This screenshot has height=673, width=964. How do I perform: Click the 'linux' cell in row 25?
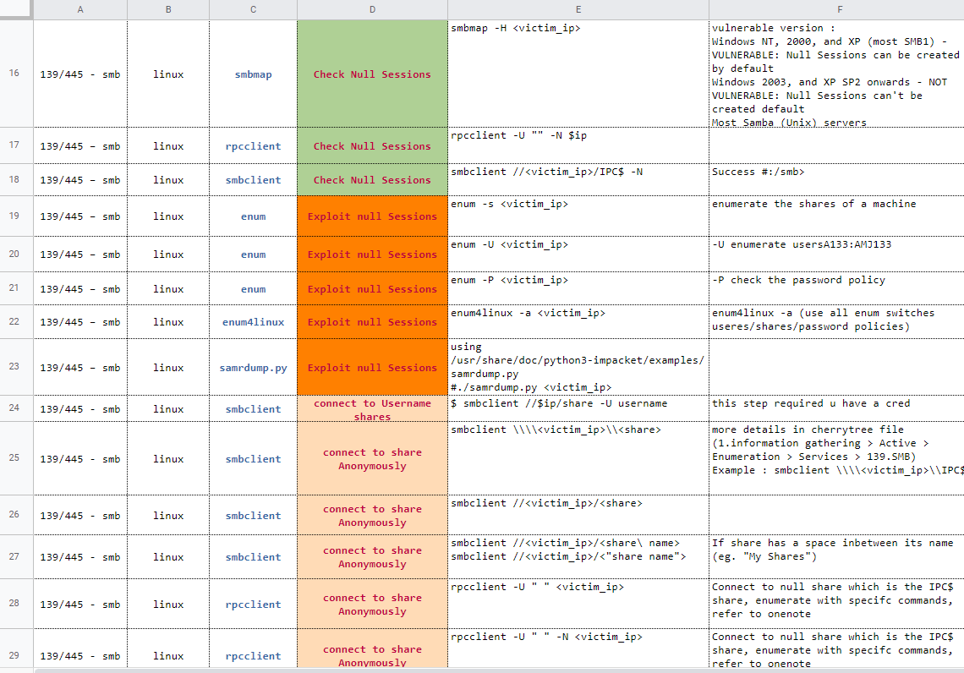[x=168, y=458]
